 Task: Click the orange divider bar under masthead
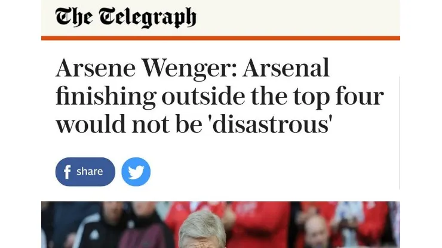[x=220, y=38]
